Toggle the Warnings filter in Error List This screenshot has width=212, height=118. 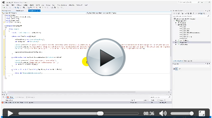[20, 97]
